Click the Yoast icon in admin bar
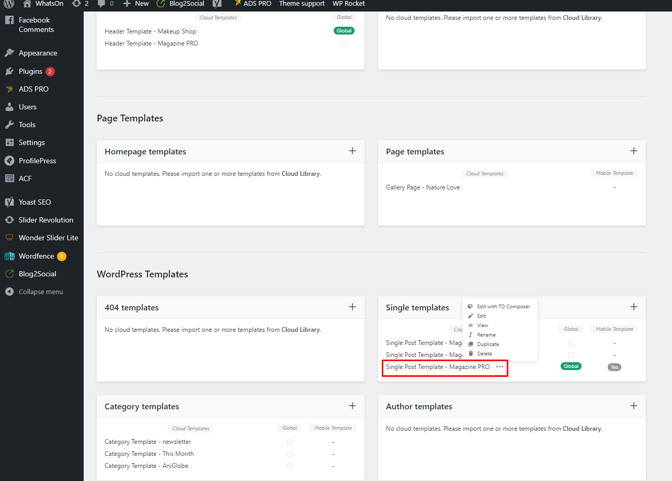 click(x=217, y=3)
